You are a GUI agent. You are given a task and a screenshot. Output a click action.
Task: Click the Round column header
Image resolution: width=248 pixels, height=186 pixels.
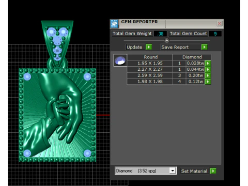pos(150,57)
